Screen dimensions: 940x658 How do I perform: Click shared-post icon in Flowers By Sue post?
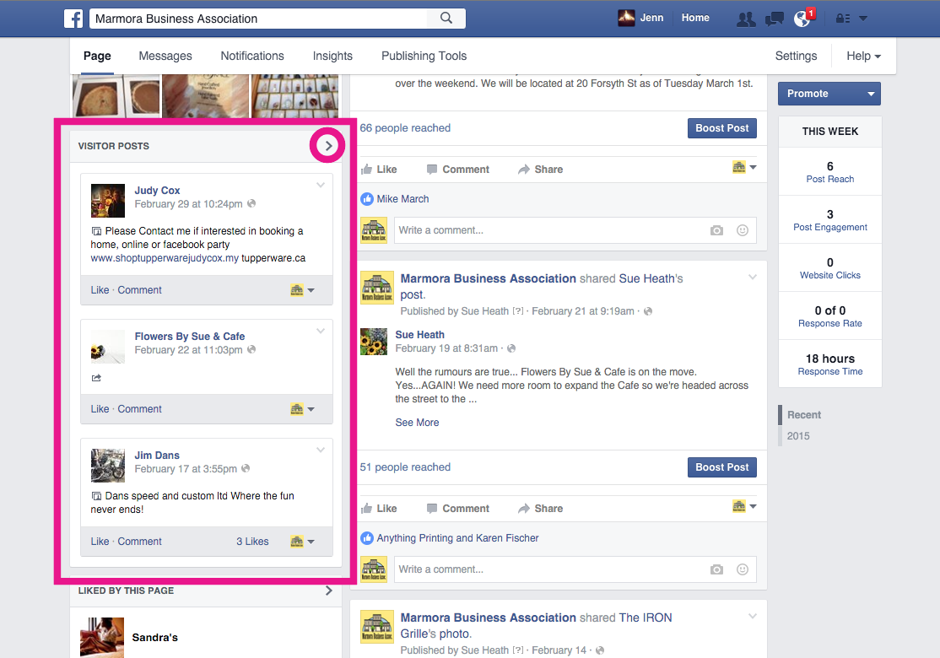click(x=96, y=378)
